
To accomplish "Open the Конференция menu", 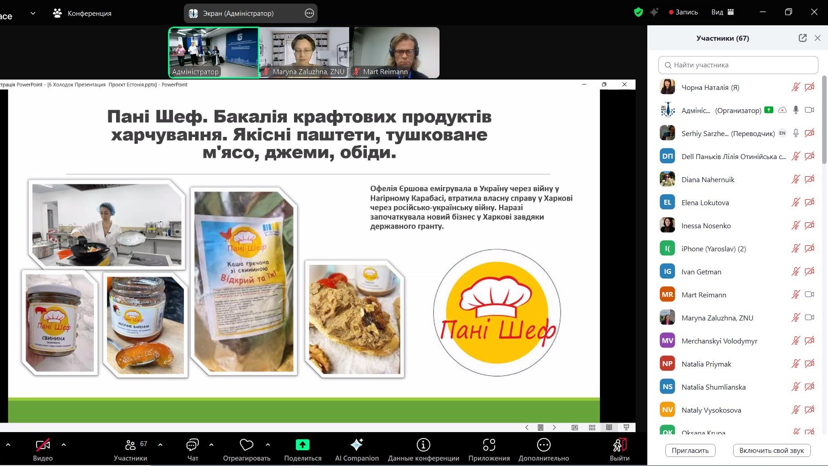I will coord(82,14).
